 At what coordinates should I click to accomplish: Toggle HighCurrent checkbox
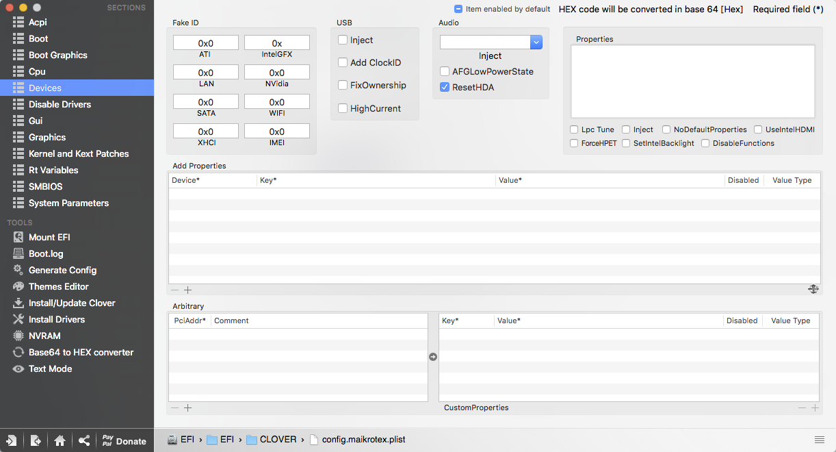[343, 108]
